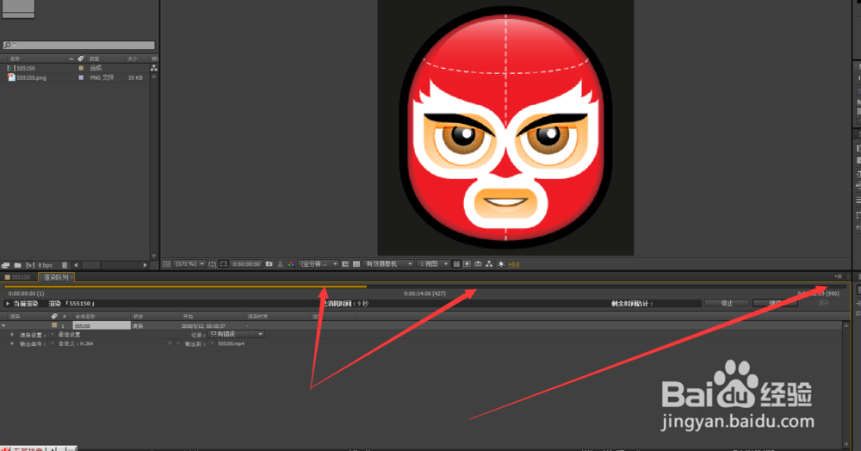This screenshot has height=451, width=861.
Task: Toggle the region of interest icon
Action: 345,264
